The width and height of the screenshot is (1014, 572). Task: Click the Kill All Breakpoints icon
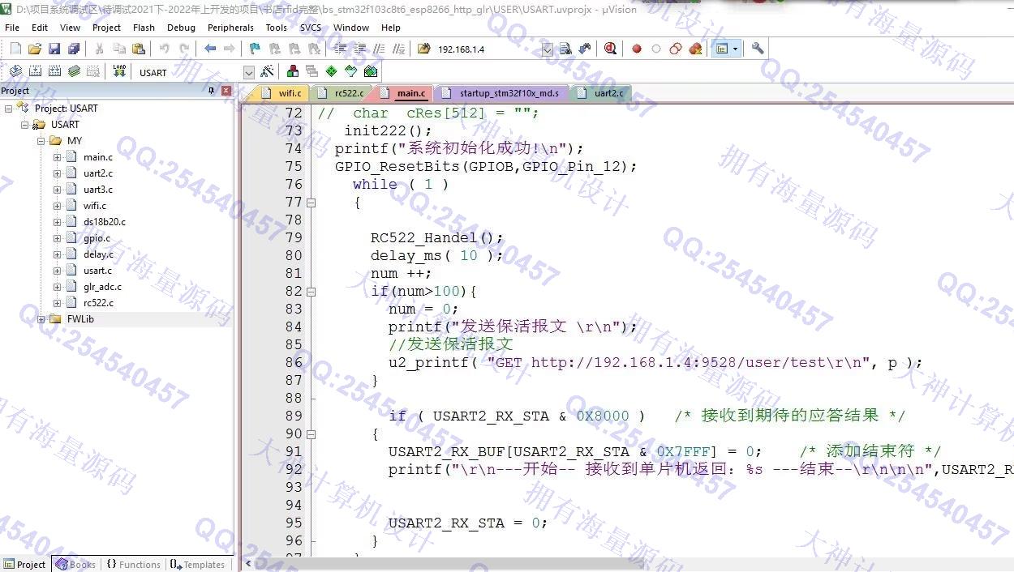[x=695, y=49]
